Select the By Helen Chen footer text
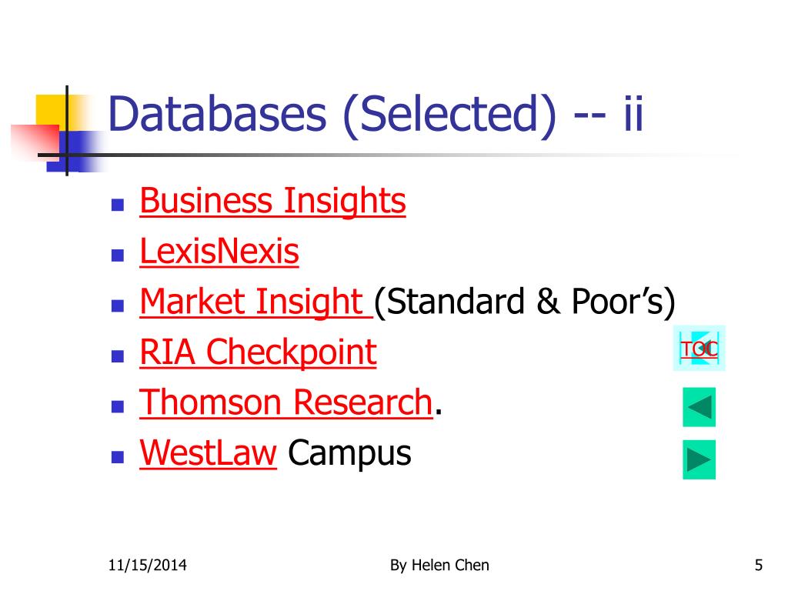This screenshot has height=591, width=788. [439, 565]
